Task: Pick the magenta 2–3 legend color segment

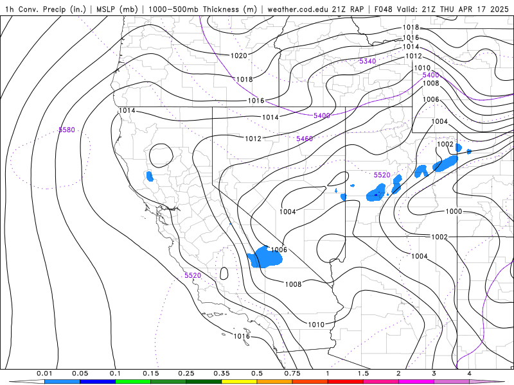Action: (416, 382)
